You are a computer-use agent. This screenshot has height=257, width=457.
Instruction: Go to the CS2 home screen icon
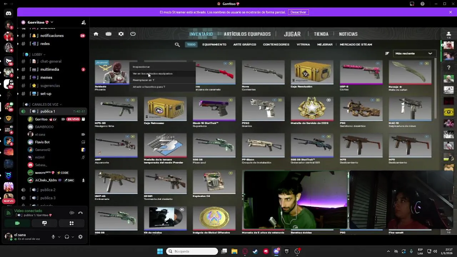click(96, 34)
